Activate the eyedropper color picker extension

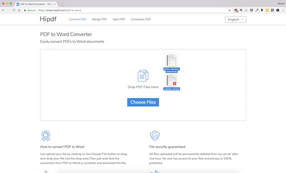pos(257,10)
